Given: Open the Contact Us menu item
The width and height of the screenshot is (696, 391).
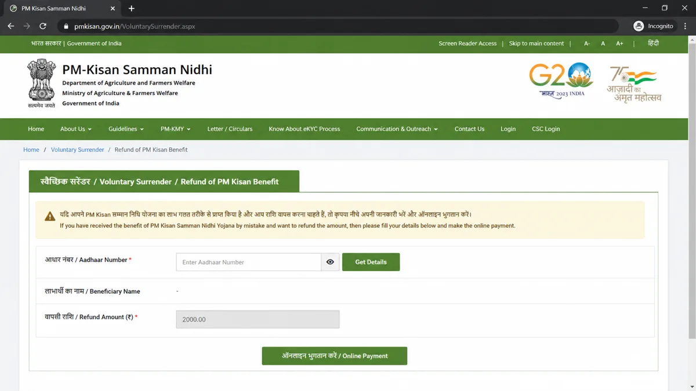Looking at the screenshot, I should point(469,129).
